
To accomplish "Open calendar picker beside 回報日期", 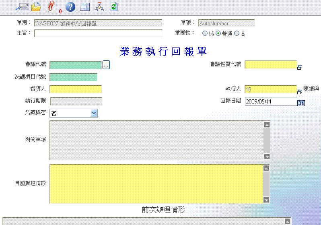I will (x=301, y=103).
